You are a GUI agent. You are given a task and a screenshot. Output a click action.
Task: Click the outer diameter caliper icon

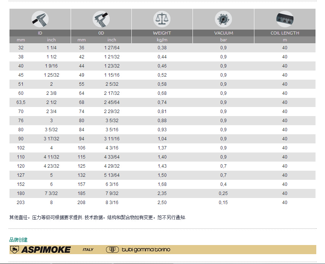click(x=101, y=19)
